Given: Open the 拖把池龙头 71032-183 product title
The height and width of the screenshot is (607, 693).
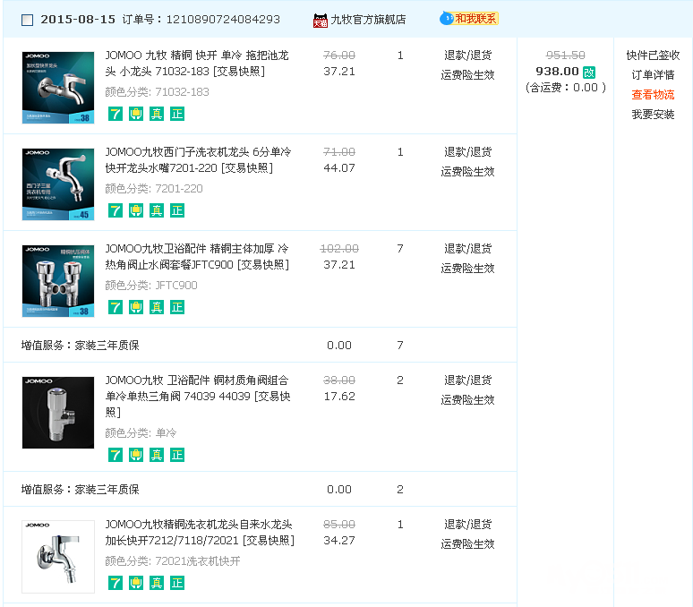Looking at the screenshot, I should pyautogui.click(x=197, y=64).
